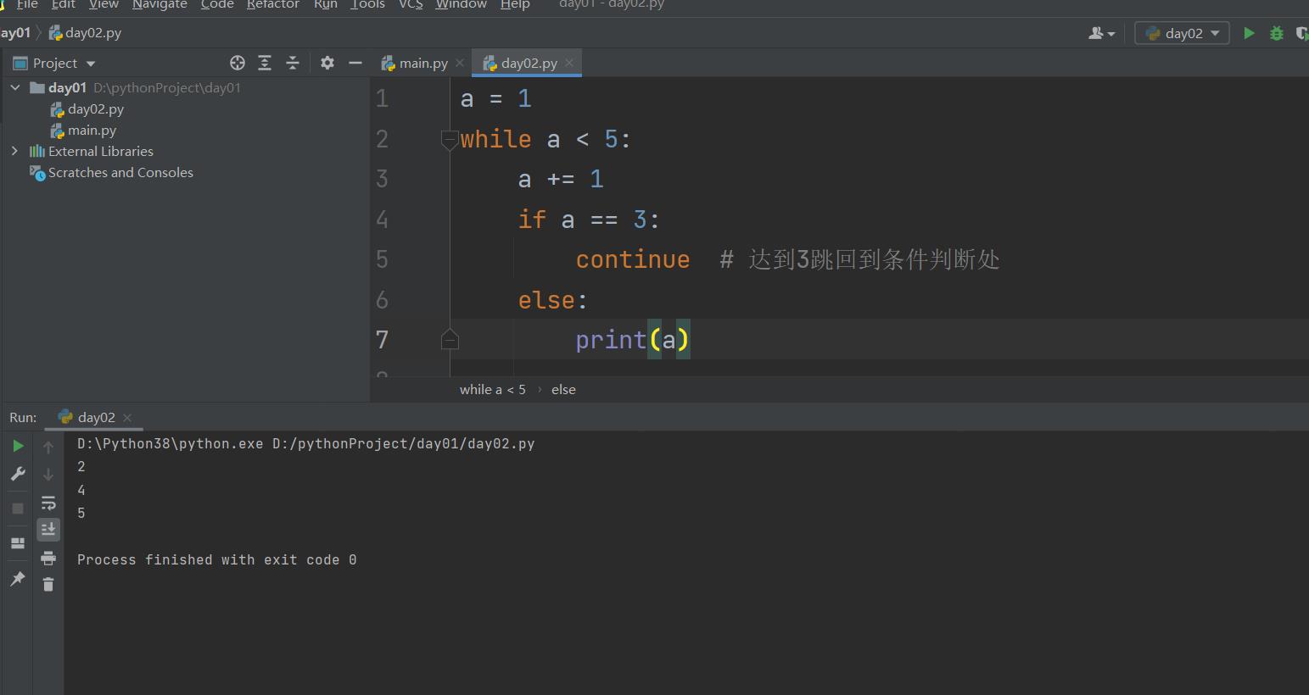Collapse all items in Project panel
The image size is (1309, 695).
tap(293, 63)
